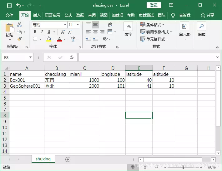Switch to the 公式 tab
The image size is (222, 171).
coord(68,15)
